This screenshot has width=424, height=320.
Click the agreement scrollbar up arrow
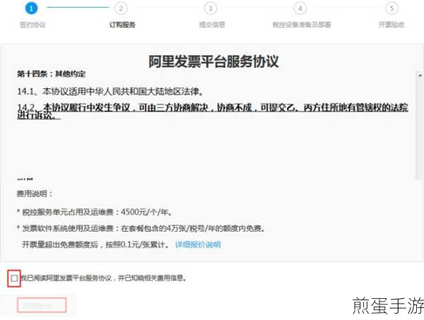coord(420,75)
